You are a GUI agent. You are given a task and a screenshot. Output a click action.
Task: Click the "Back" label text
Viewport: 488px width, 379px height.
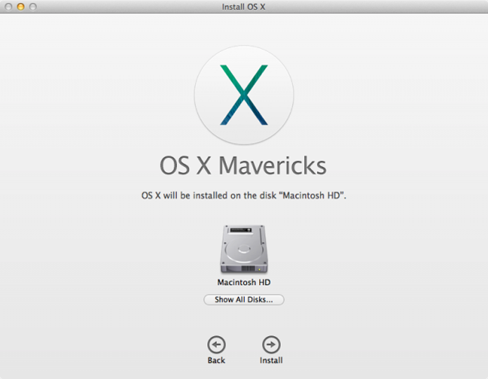pyautogui.click(x=216, y=360)
